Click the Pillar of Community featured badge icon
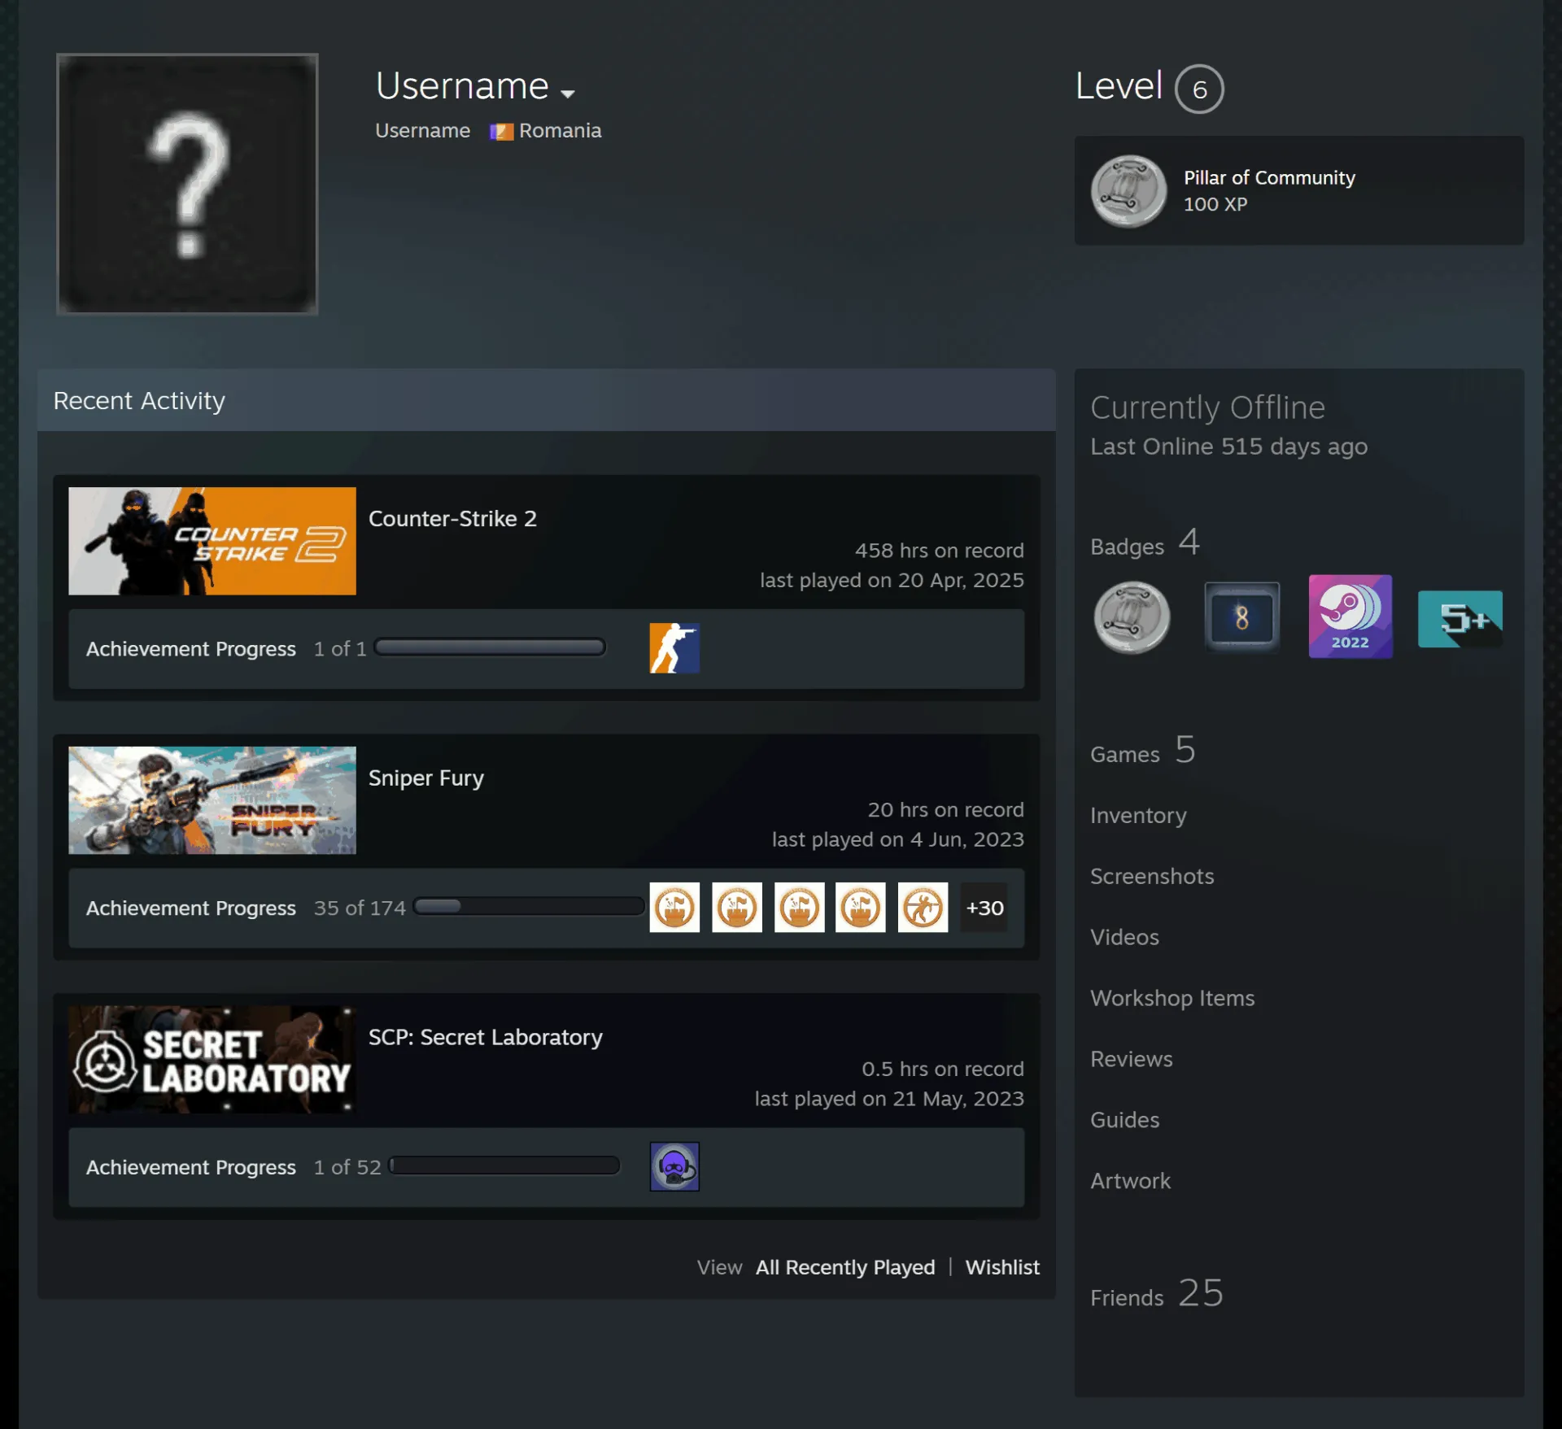Screen dimensions: 1562x1429 click(1128, 191)
